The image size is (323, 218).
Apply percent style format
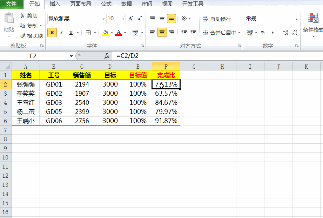(263, 33)
